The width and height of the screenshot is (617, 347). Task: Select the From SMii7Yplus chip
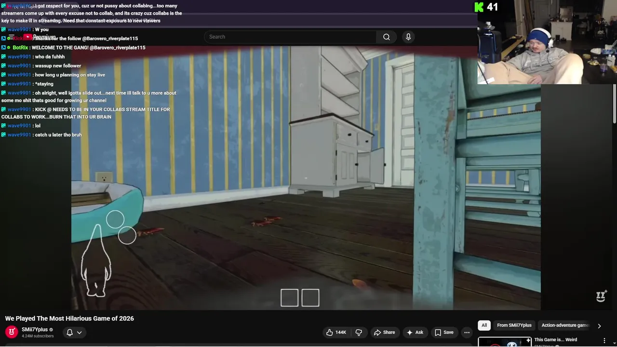514,325
